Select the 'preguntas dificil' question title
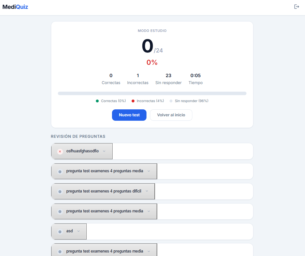Viewport: 305px width, 256px height. [x=103, y=191]
